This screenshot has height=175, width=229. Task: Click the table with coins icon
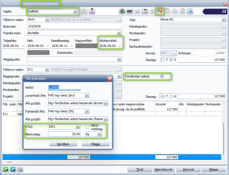167,11
